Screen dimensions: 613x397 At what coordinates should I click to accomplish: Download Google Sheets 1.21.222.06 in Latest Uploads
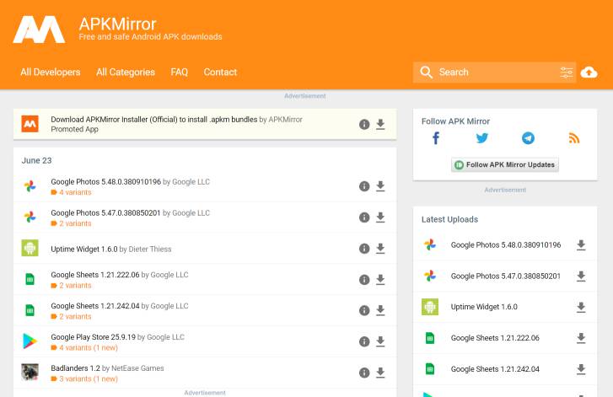tap(581, 338)
